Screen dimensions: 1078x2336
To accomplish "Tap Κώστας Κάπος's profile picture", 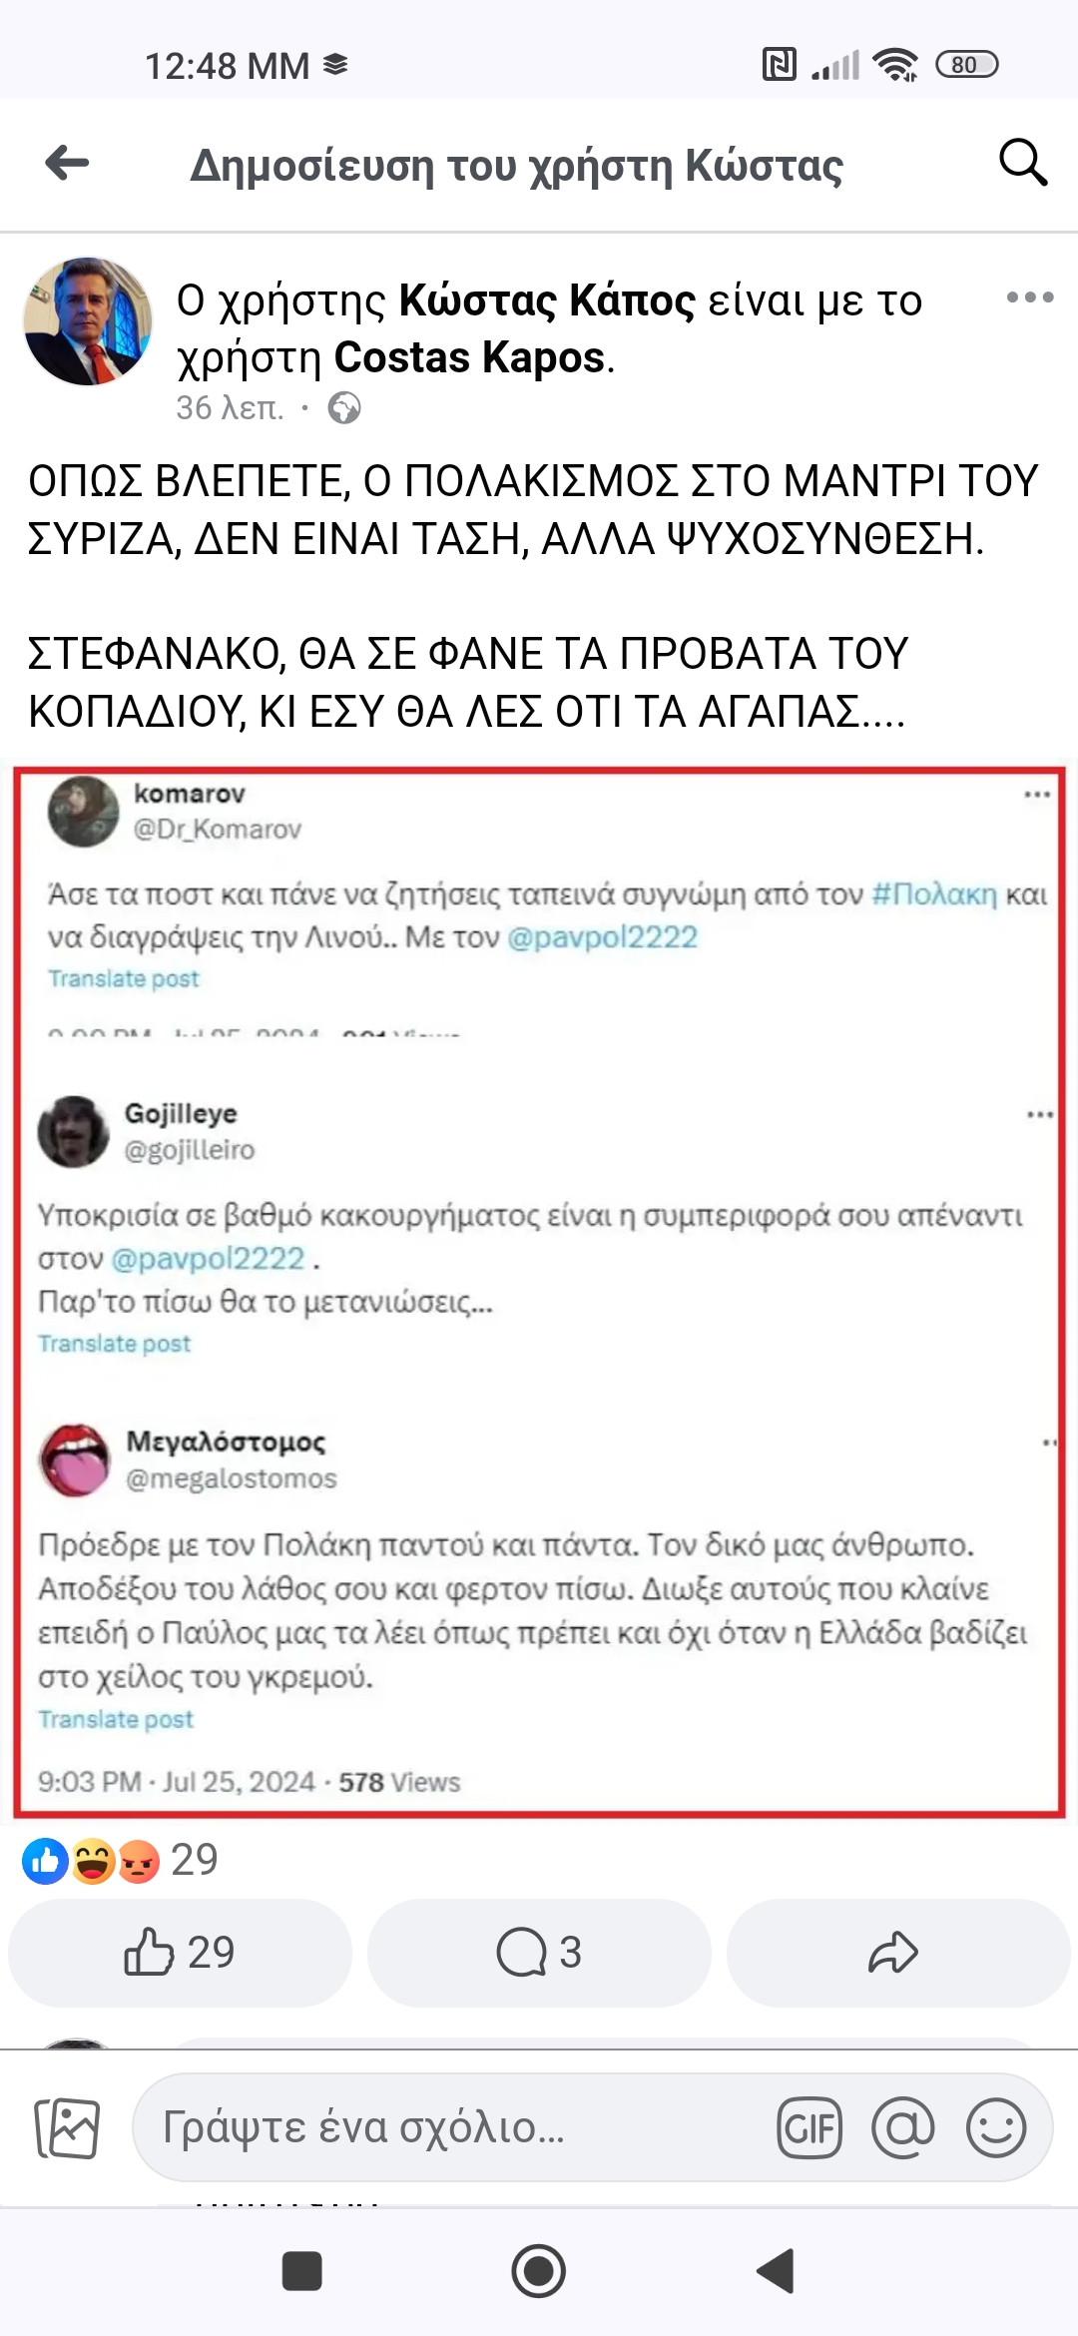I will pos(88,321).
